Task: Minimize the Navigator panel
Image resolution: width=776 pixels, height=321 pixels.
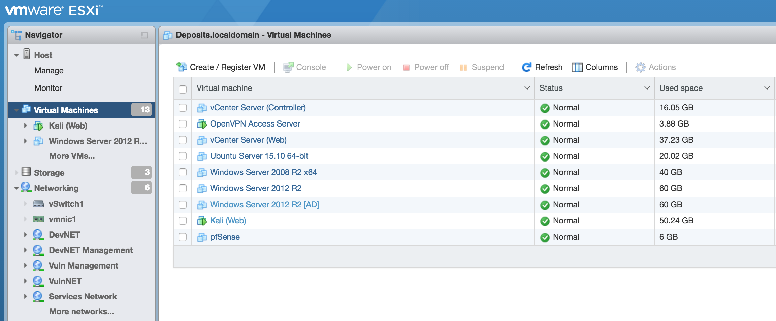Action: click(x=144, y=35)
